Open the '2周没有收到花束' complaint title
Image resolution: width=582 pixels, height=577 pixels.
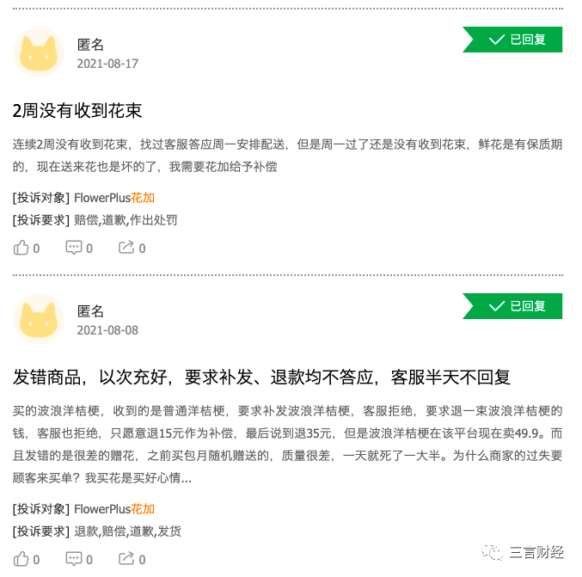click(x=77, y=111)
